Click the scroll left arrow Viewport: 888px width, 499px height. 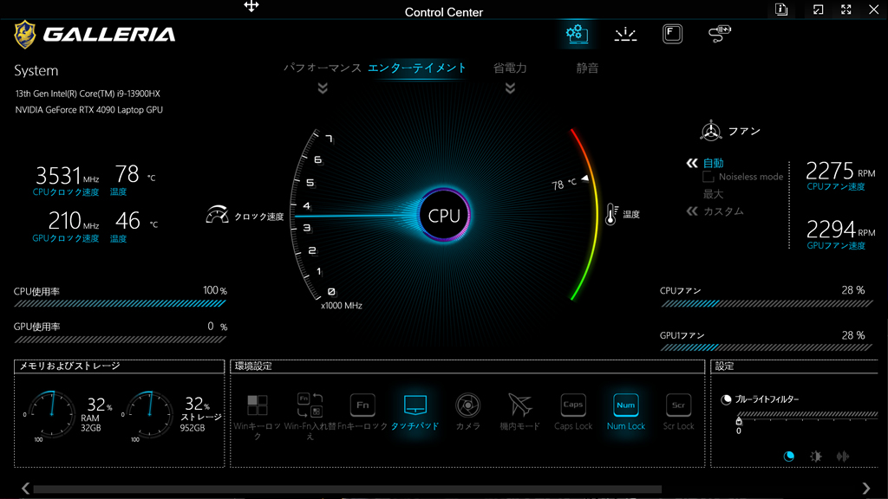[25, 488]
